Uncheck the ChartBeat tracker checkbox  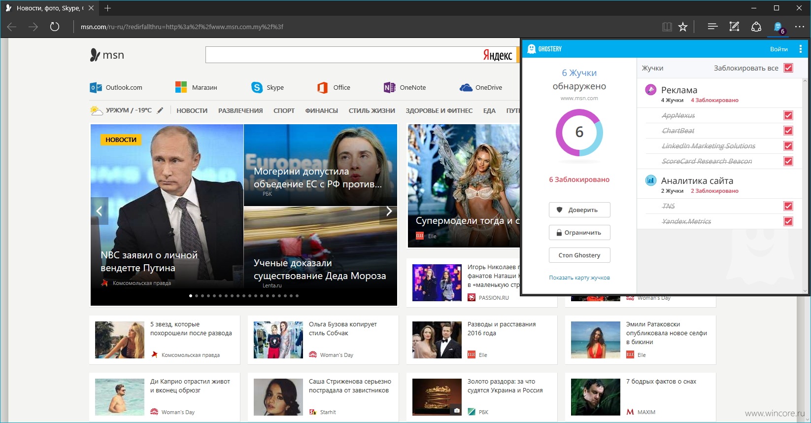click(788, 131)
